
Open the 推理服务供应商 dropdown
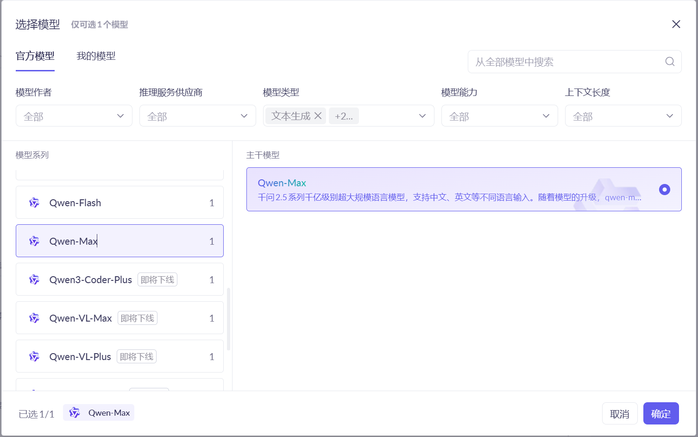point(198,116)
